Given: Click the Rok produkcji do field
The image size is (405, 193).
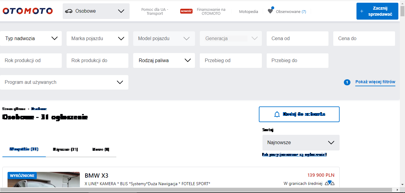Looking at the screenshot, I should click(x=97, y=60).
